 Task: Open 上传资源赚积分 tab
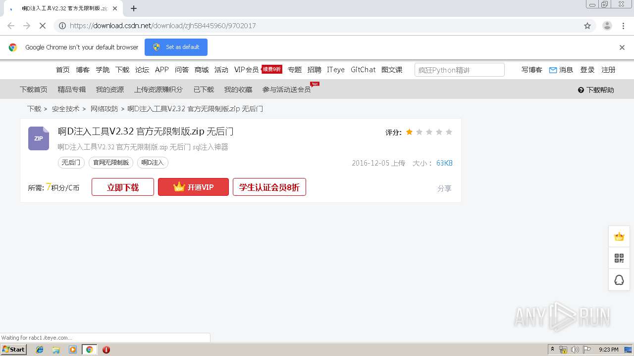[158, 89]
